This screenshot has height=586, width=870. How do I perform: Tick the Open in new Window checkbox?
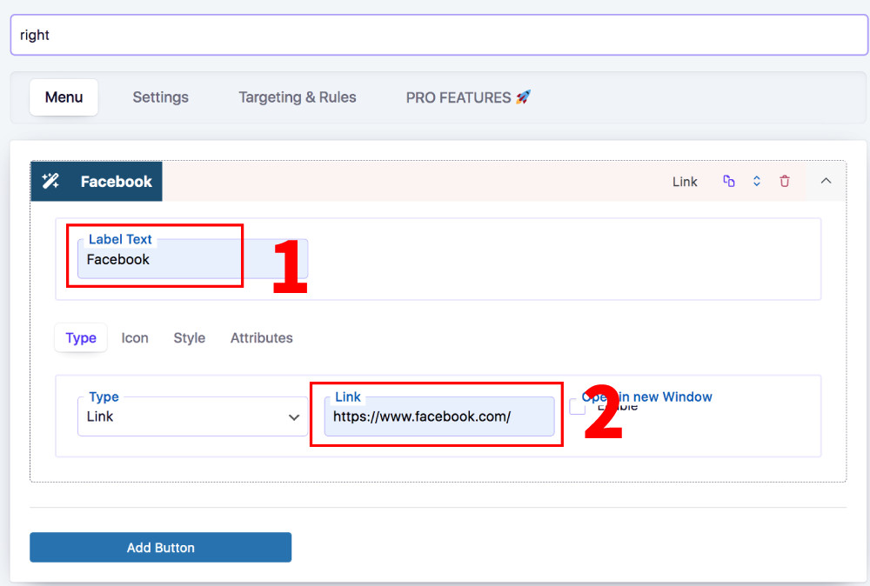click(x=577, y=406)
